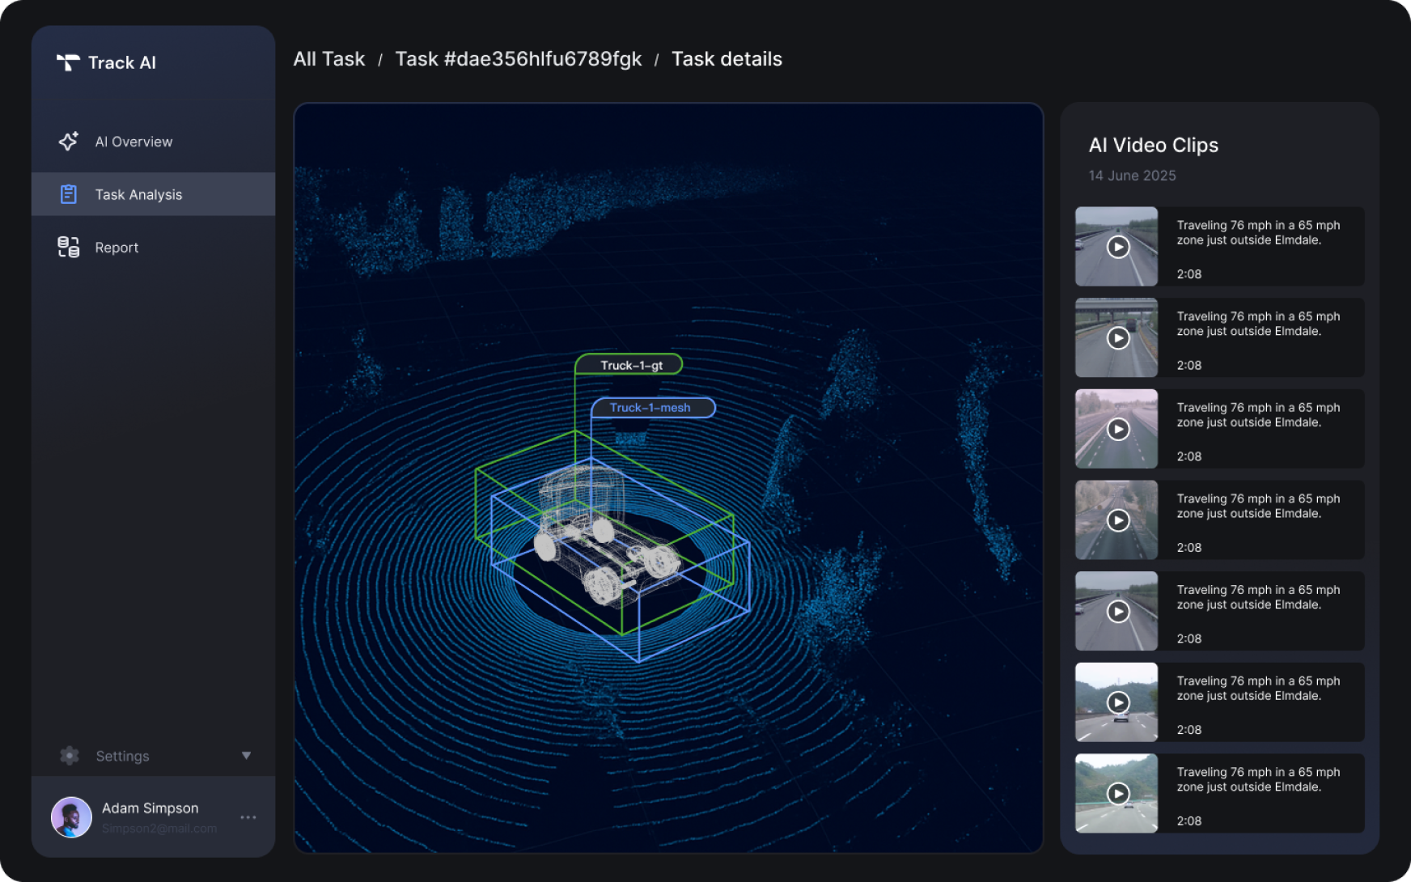This screenshot has width=1411, height=882.
Task: Click the Report database icon
Action: tap(69, 247)
